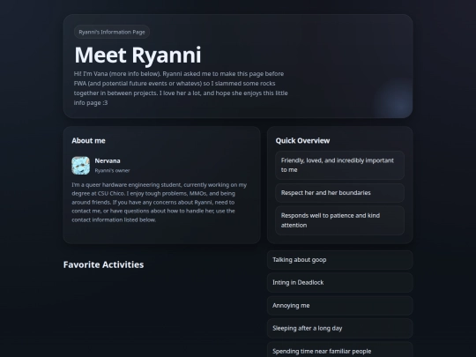Click the "Annoying me" item
This screenshot has height=357, width=476.
tap(339, 306)
